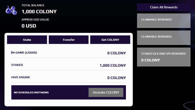Click the In-Game (Liquid) label
The height and width of the screenshot is (110, 195).
pyautogui.click(x=24, y=53)
